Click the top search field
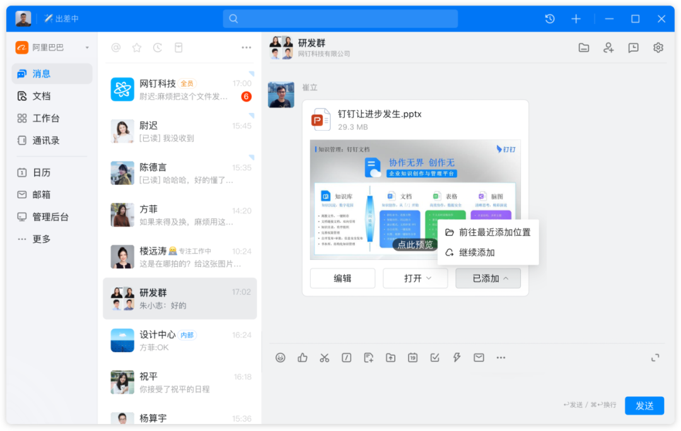681x431 pixels. (x=340, y=19)
